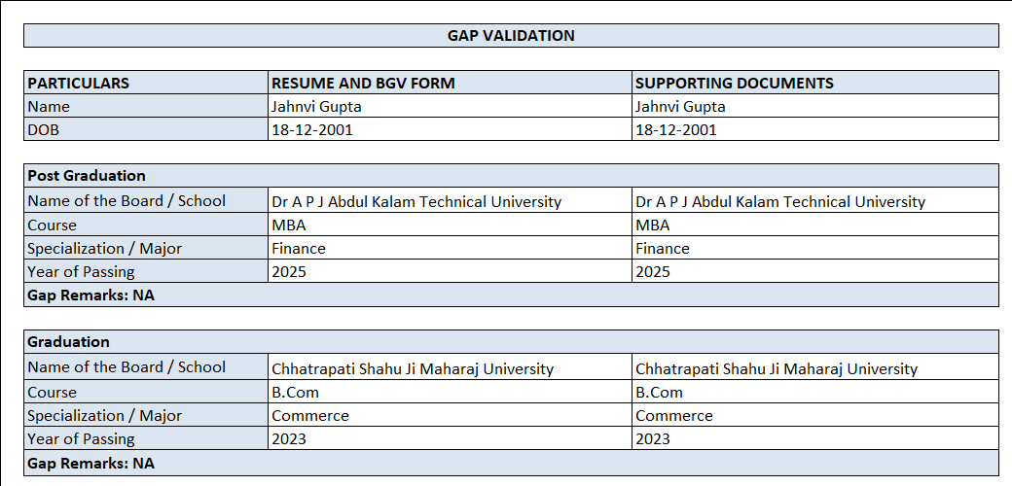Click the first Gap Remarks: NA row
This screenshot has height=486, width=1012.
click(x=511, y=295)
